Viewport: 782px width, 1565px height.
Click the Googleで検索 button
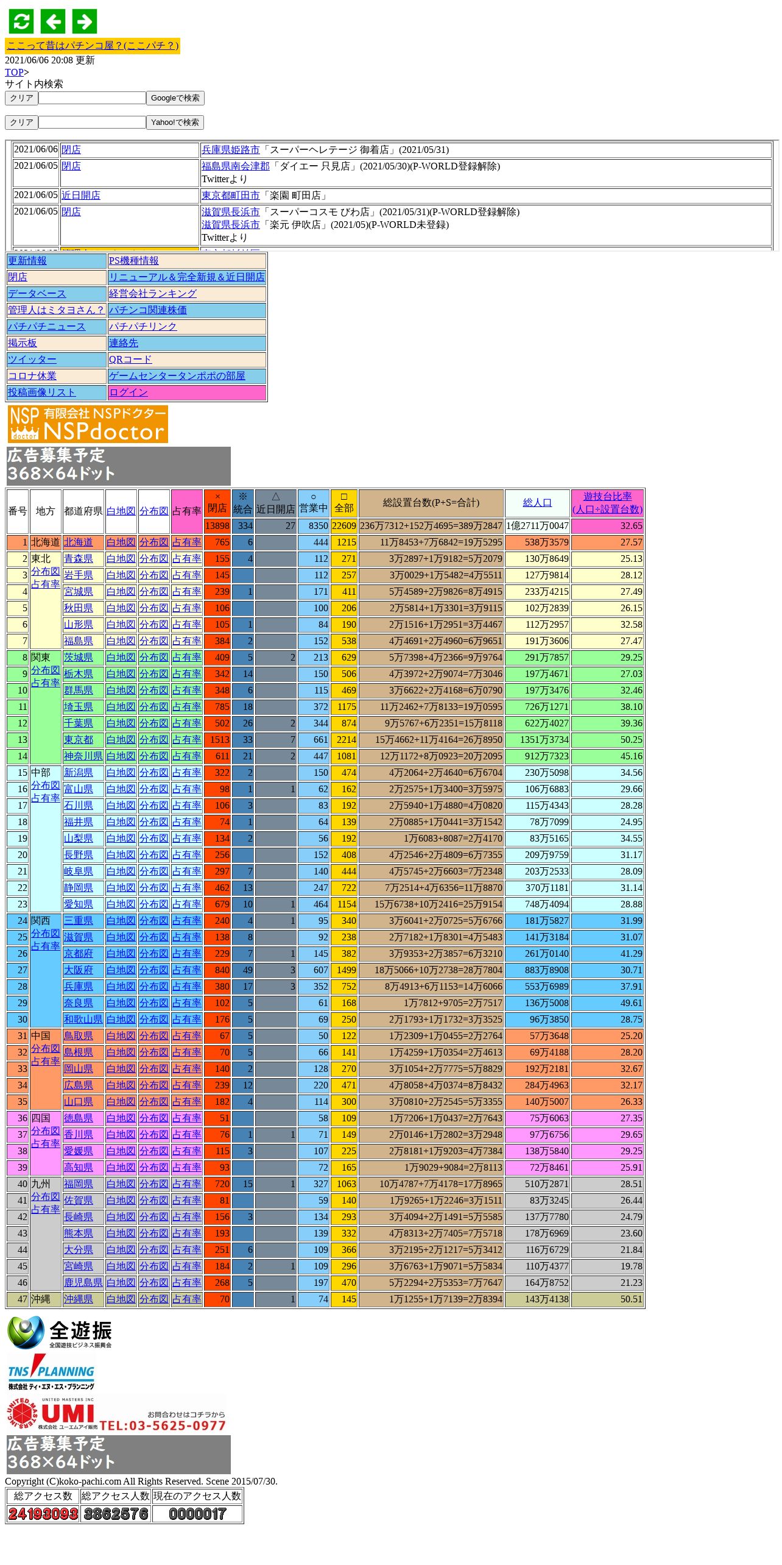[x=175, y=98]
